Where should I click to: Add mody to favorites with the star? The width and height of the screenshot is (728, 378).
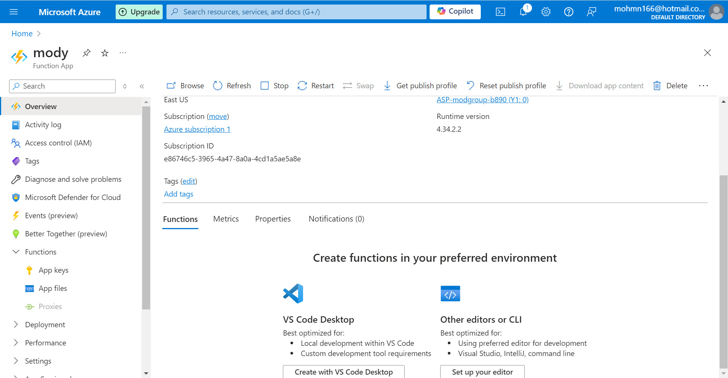(x=105, y=53)
